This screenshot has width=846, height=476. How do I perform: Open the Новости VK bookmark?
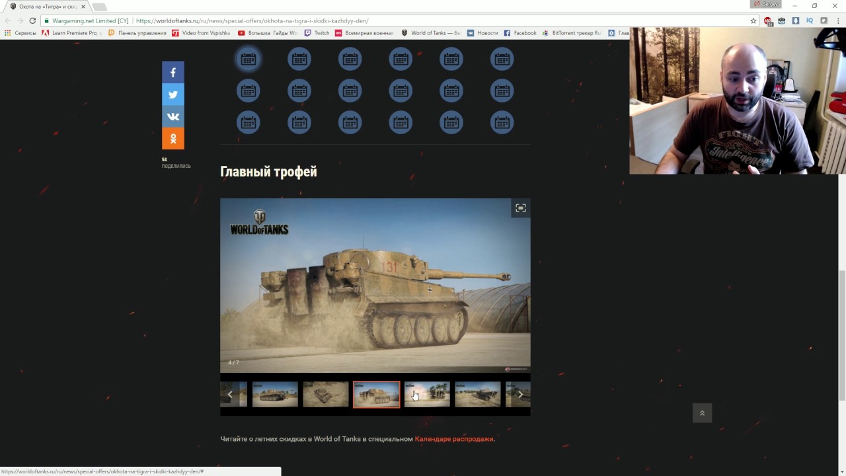[482, 33]
